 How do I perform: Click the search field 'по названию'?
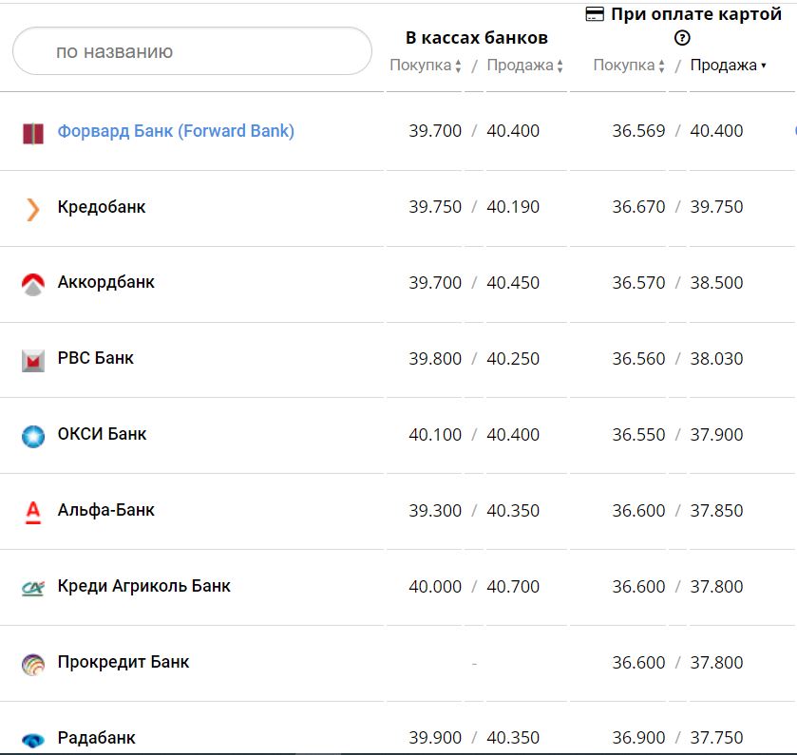(192, 51)
